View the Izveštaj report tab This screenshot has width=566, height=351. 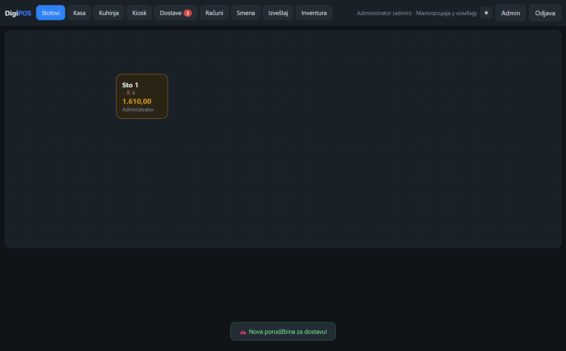(x=278, y=13)
